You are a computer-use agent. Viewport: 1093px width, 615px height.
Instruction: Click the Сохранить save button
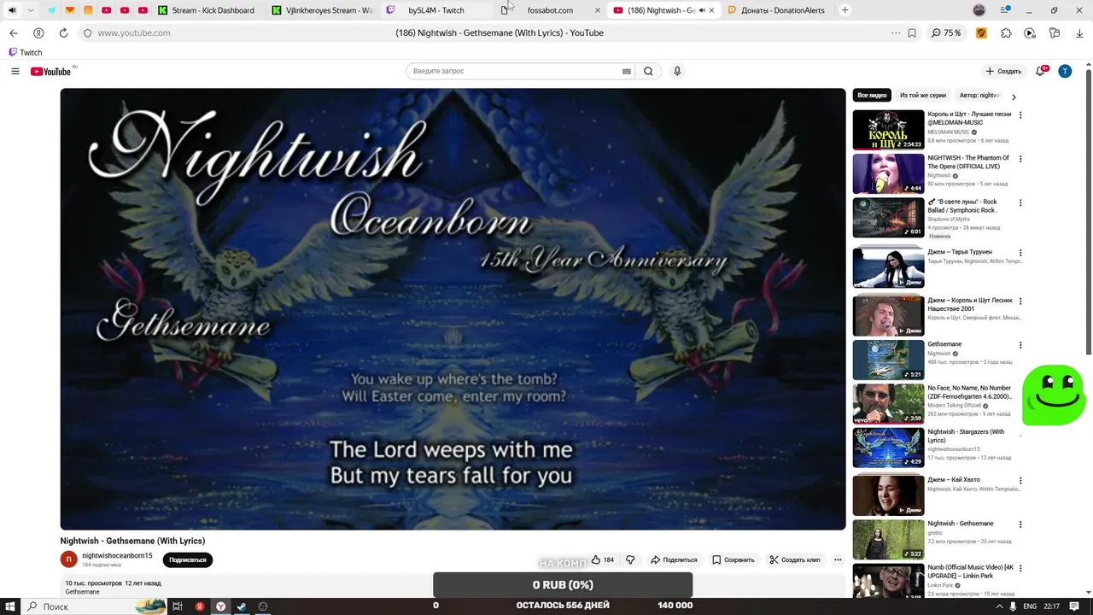[x=734, y=559]
